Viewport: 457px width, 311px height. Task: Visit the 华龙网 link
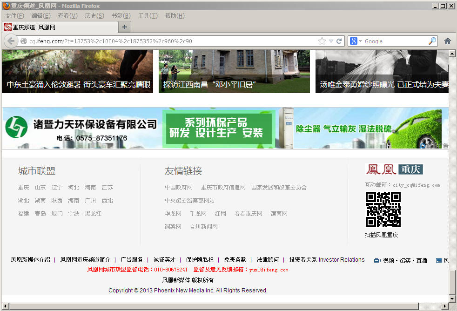pyautogui.click(x=173, y=214)
